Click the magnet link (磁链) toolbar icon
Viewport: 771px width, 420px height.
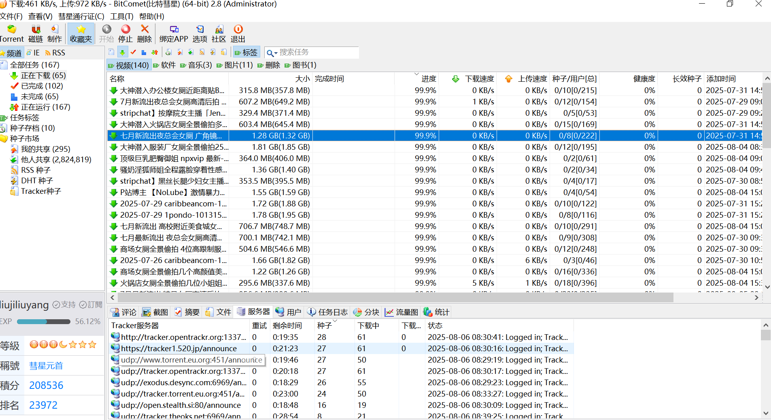click(x=36, y=33)
